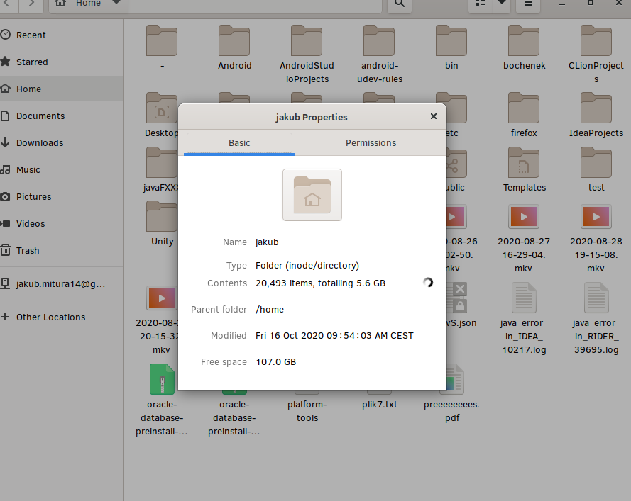Select the Desktop folder

[161, 115]
